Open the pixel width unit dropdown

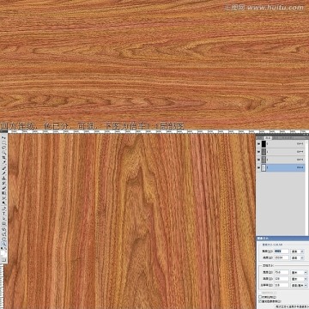click(297, 251)
